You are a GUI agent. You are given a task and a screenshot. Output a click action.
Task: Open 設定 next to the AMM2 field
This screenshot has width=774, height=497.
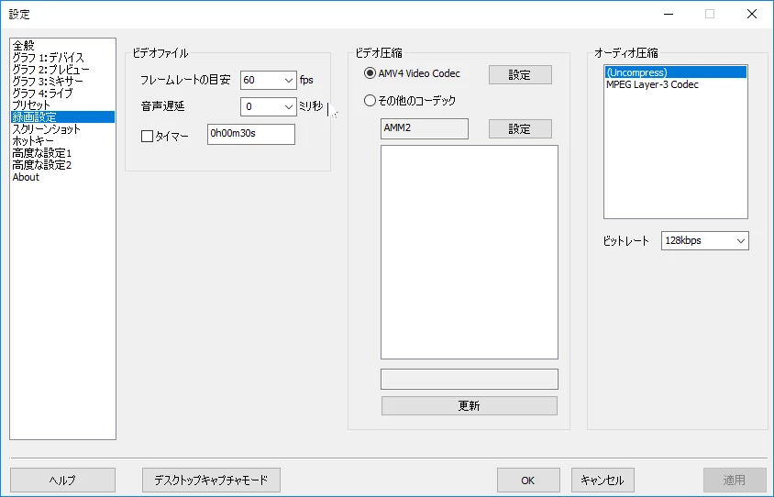[x=520, y=129]
